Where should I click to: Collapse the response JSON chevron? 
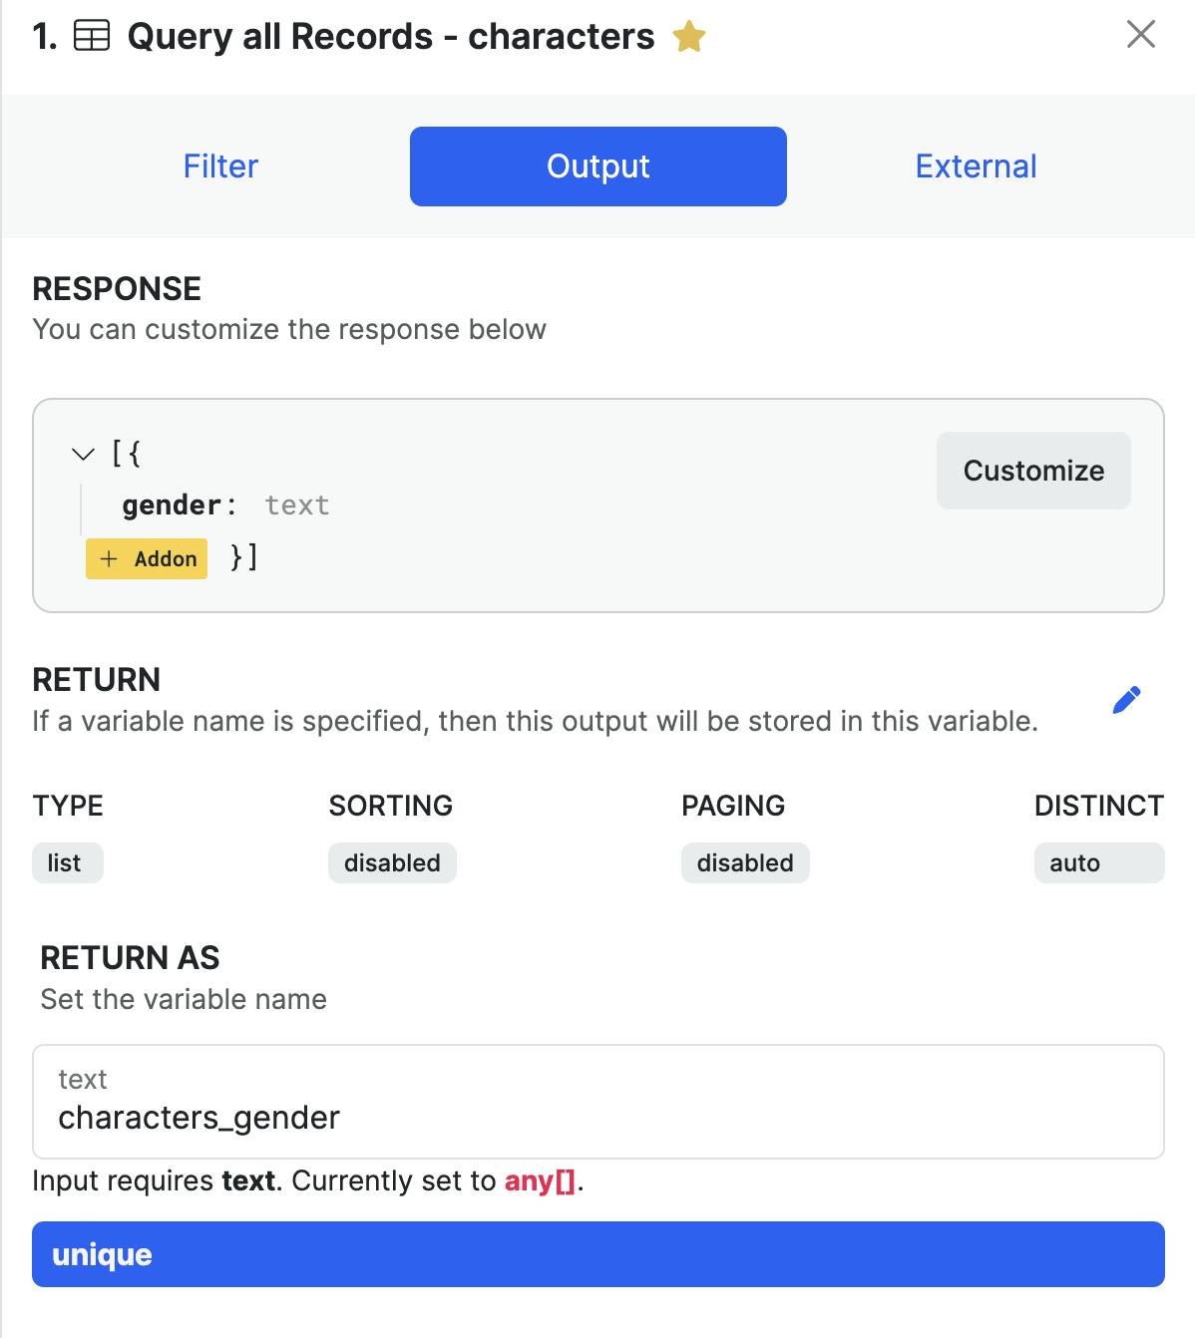pos(83,455)
